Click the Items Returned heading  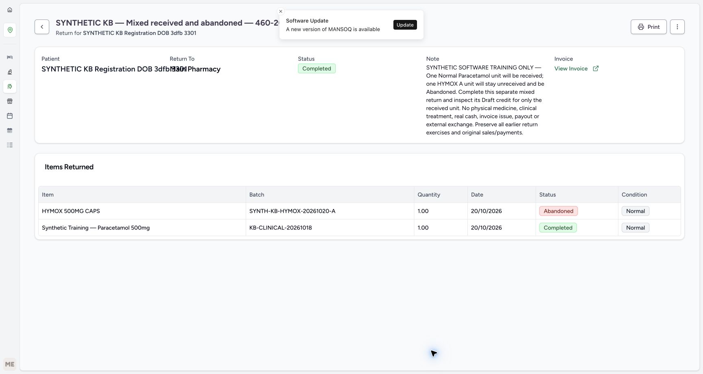(x=69, y=167)
